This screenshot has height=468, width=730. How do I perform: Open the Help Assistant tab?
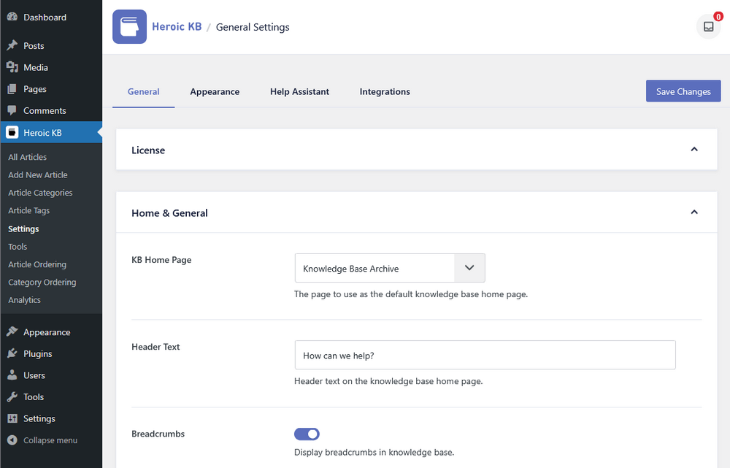(299, 92)
